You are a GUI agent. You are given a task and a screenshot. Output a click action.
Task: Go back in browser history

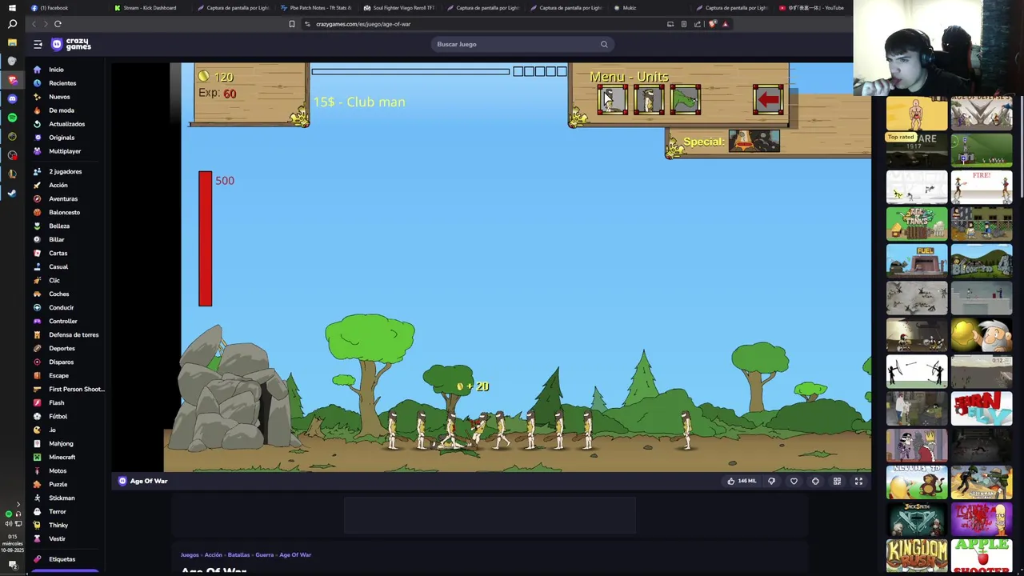tap(34, 24)
